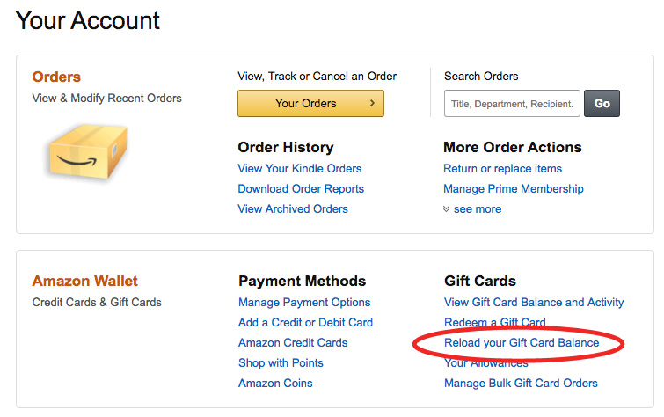Open Manage Payment Options link

point(304,303)
